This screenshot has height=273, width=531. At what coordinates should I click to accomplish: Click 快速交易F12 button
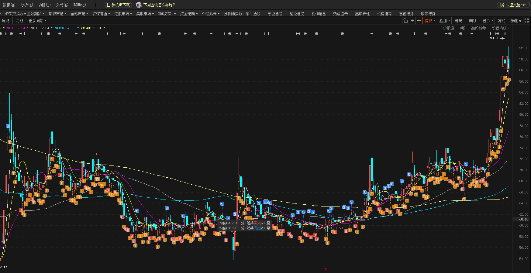pyautogui.click(x=513, y=5)
